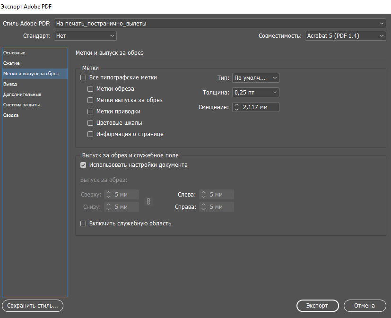This screenshot has height=318, width=391.
Task: Click the 'Снизу' bleed value field
Action: (x=125, y=207)
